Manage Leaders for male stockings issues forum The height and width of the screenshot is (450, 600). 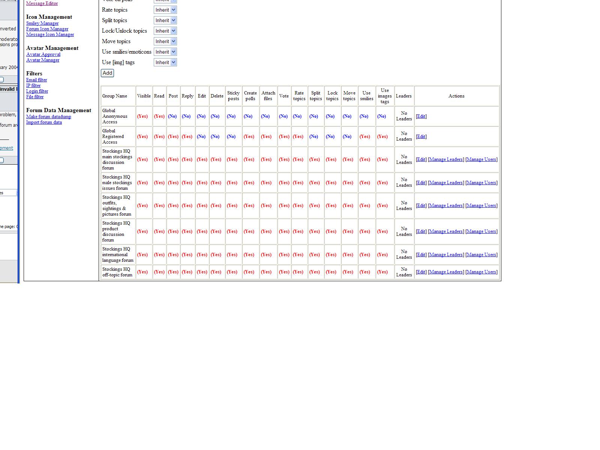tap(446, 183)
